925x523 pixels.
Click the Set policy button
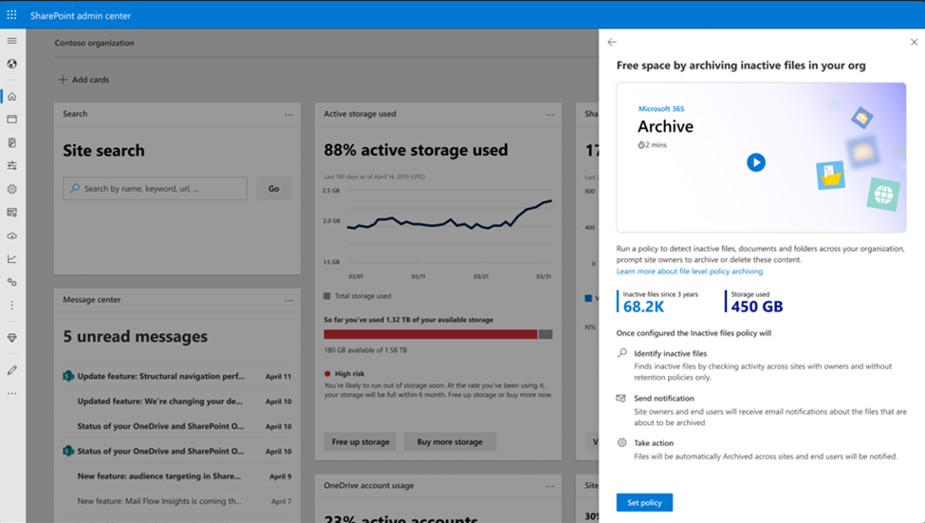[x=644, y=502]
